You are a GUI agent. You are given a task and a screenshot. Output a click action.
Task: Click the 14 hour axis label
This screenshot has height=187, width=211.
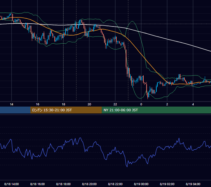[x=11, y=104]
